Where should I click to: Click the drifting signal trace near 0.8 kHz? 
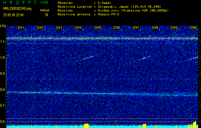pyautogui.click(x=102, y=93)
